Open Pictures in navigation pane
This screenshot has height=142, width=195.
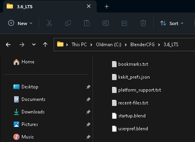pos(26,124)
